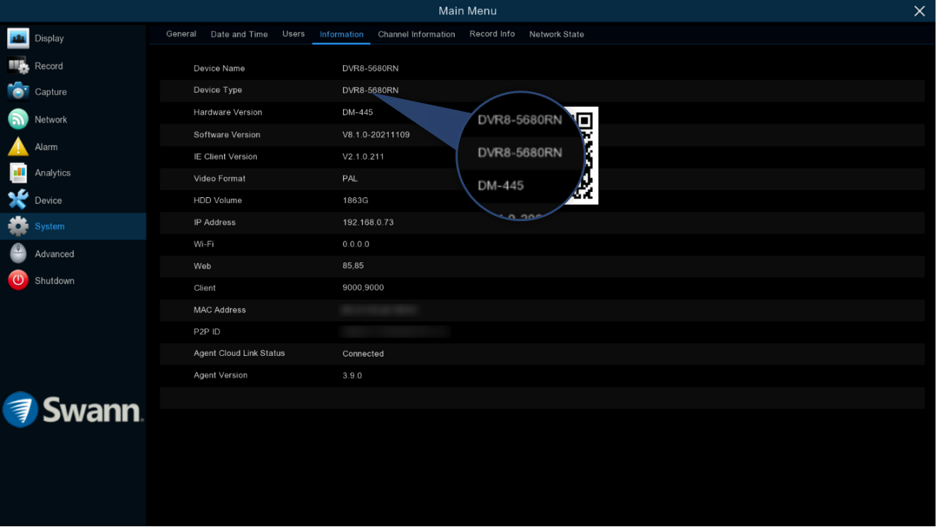Click the Hardware Version label
The image size is (937, 527).
228,112
